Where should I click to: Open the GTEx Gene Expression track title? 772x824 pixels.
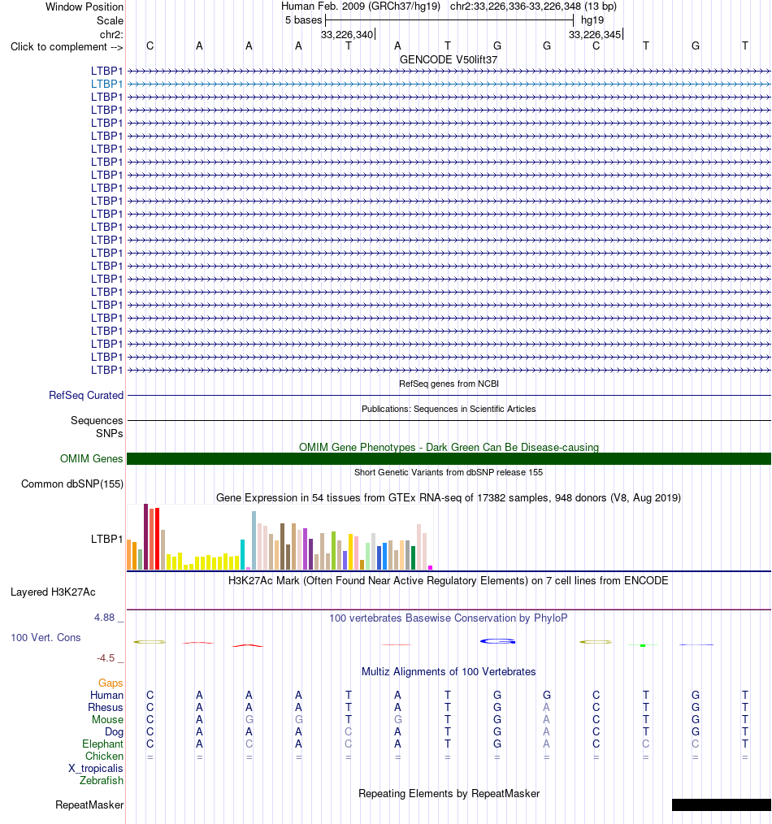(449, 497)
